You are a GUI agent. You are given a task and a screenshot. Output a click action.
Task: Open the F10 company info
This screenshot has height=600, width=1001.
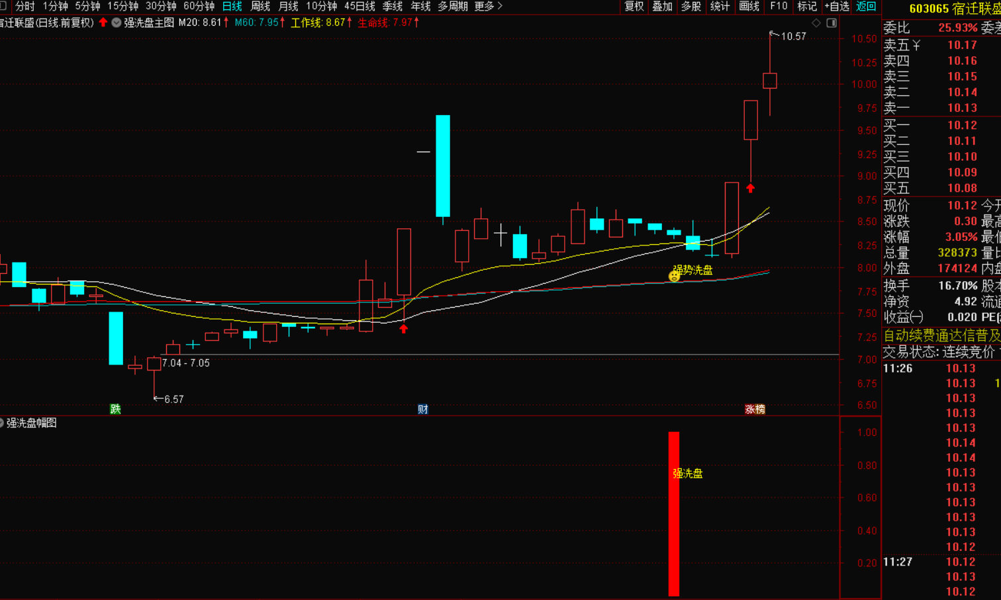pos(779,7)
